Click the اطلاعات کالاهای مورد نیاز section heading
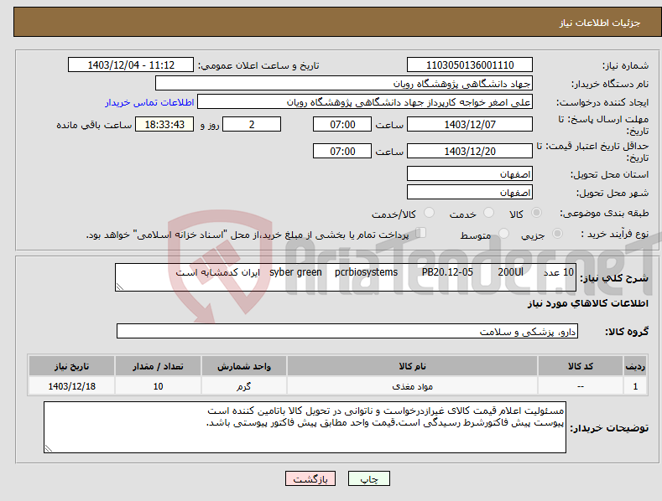Image resolution: width=662 pixels, height=501 pixels. point(587,303)
